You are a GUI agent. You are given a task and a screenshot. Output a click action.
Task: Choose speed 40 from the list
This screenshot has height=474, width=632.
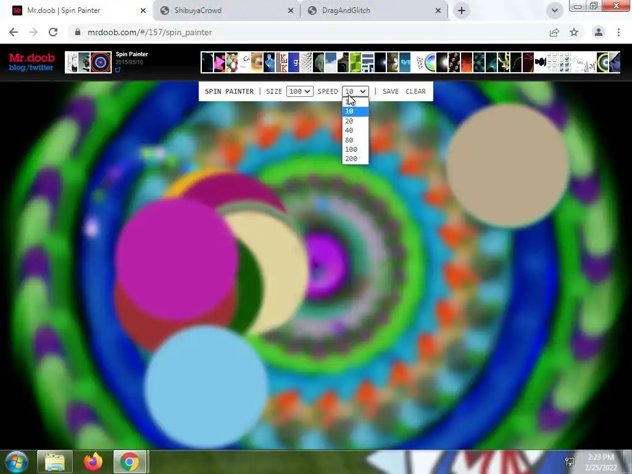355,130
